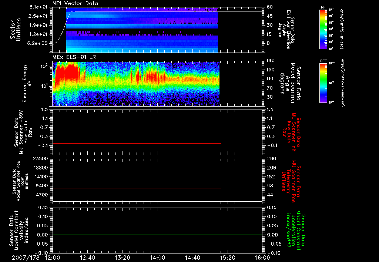Click the 110 scanner angle tick
This screenshot has height=262, width=379.
point(271,79)
